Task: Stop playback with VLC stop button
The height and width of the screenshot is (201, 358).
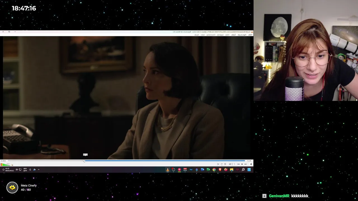Action: pos(242,164)
